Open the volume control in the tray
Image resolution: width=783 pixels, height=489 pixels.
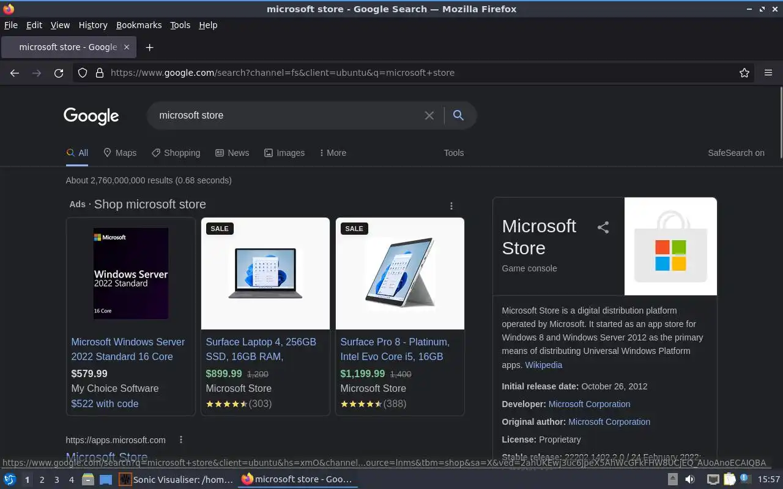(690, 480)
